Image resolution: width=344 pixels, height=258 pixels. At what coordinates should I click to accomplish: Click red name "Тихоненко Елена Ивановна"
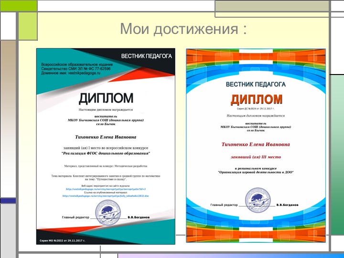coord(256,144)
